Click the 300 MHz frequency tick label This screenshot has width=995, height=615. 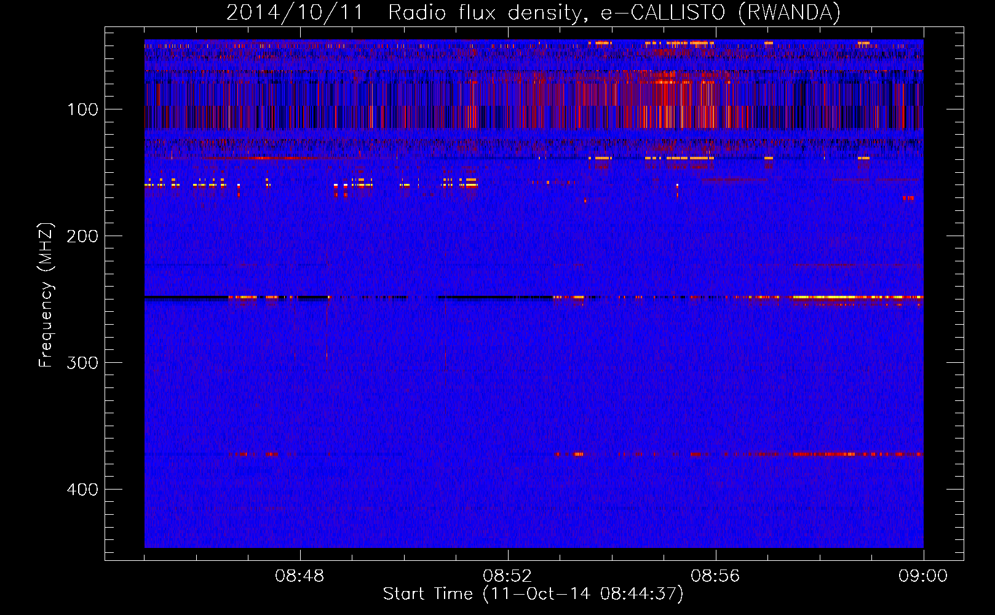(82, 363)
